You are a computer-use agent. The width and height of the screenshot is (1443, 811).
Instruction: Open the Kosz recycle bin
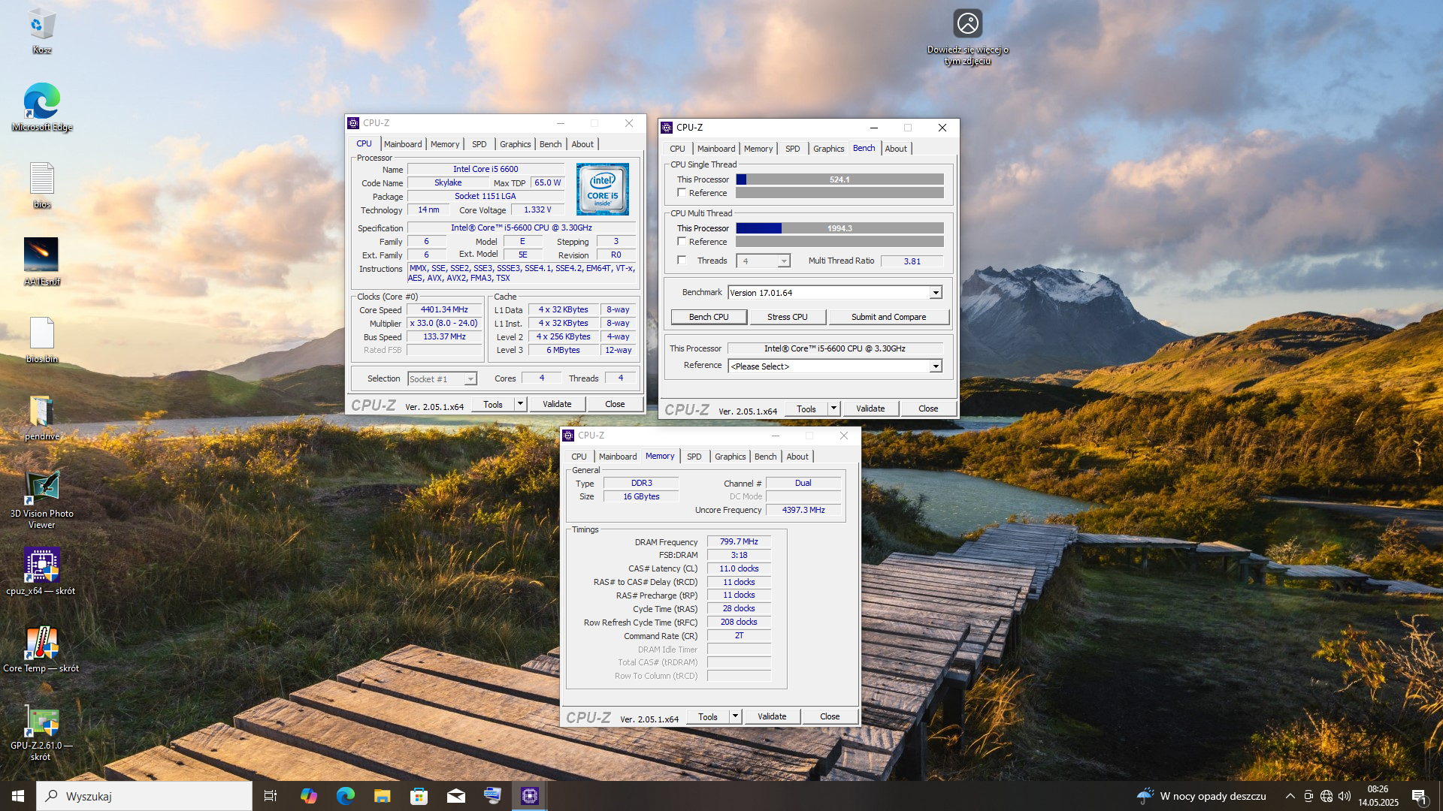coord(41,25)
